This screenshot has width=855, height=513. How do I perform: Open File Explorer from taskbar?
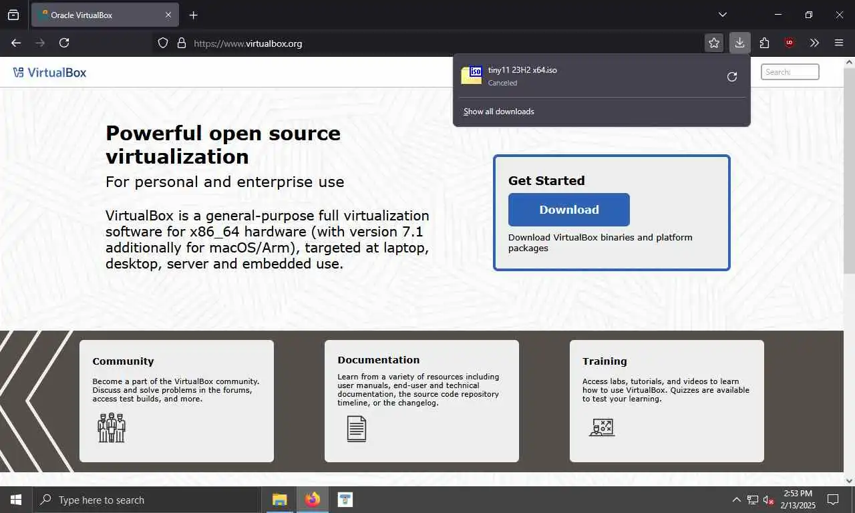click(279, 500)
